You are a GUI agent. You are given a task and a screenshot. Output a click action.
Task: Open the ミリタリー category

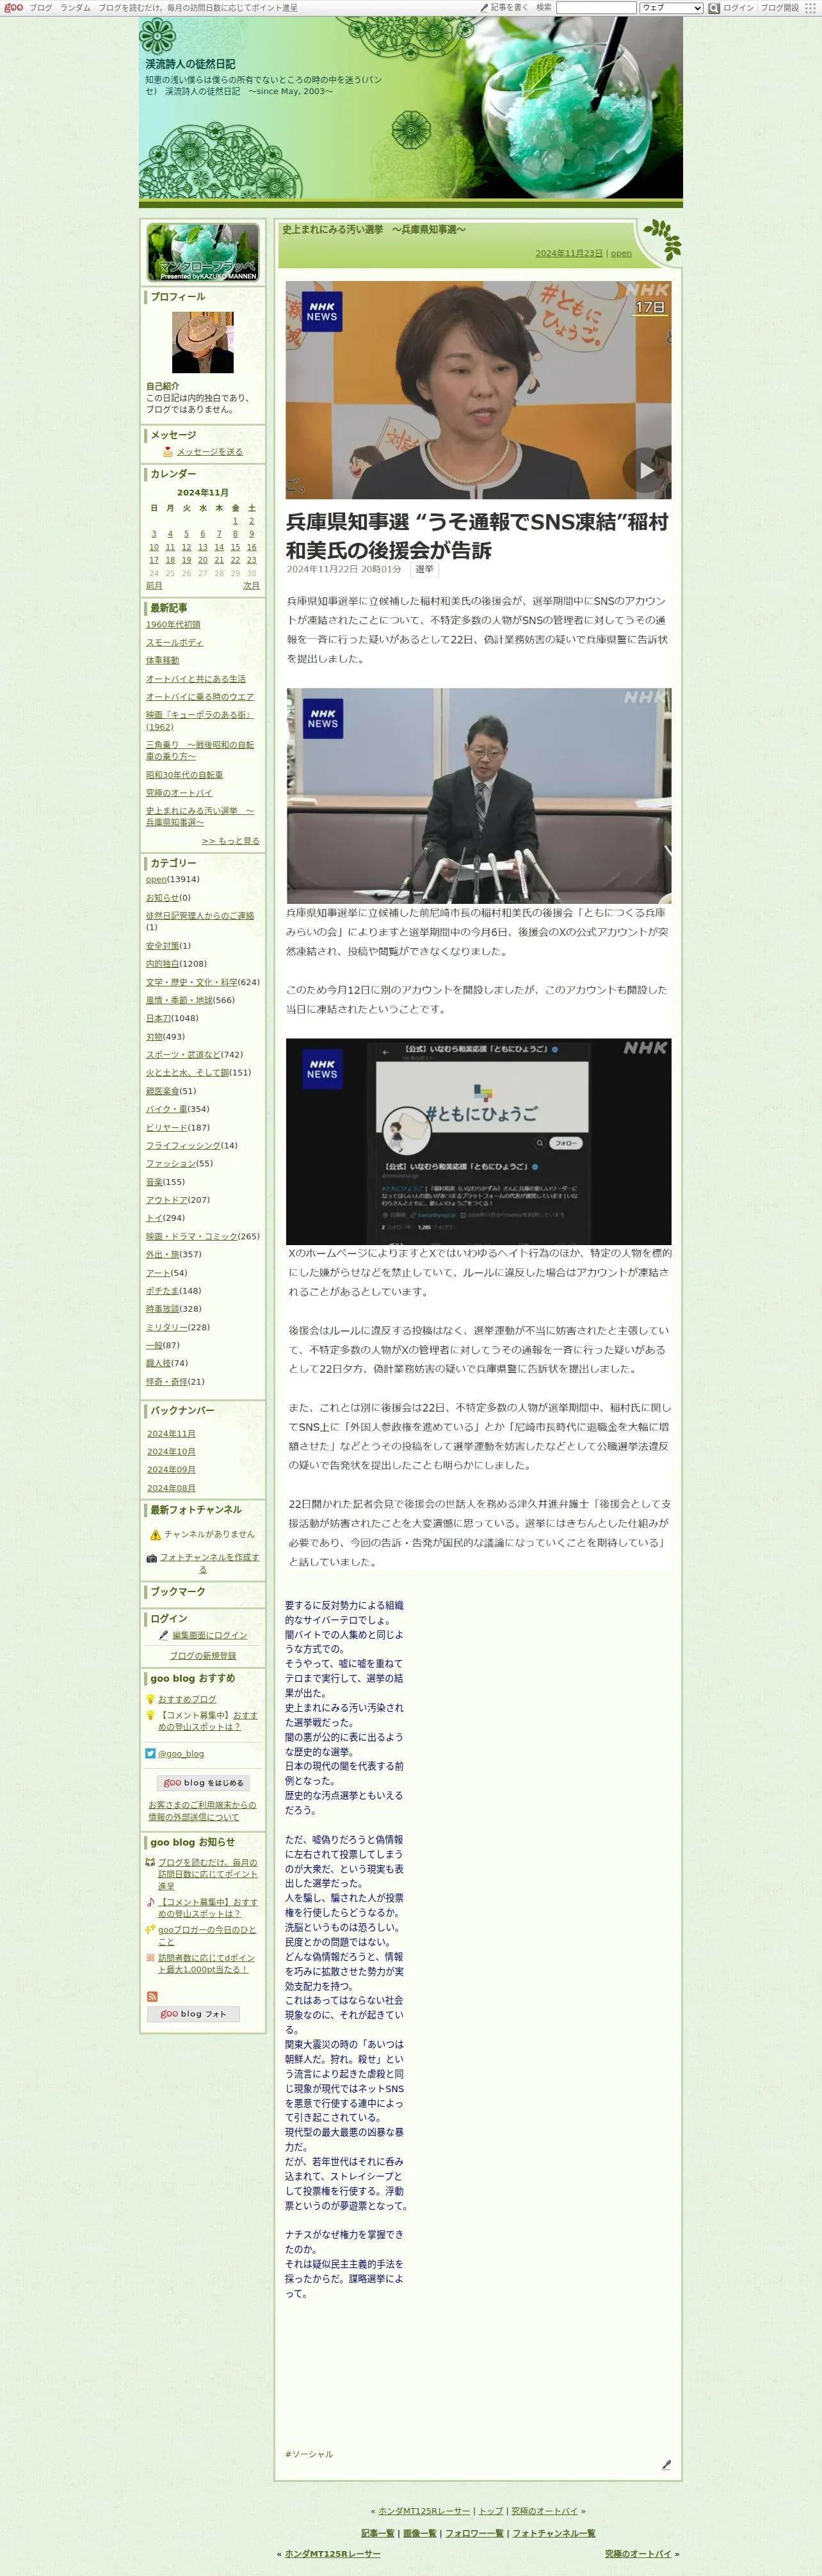tap(166, 1327)
